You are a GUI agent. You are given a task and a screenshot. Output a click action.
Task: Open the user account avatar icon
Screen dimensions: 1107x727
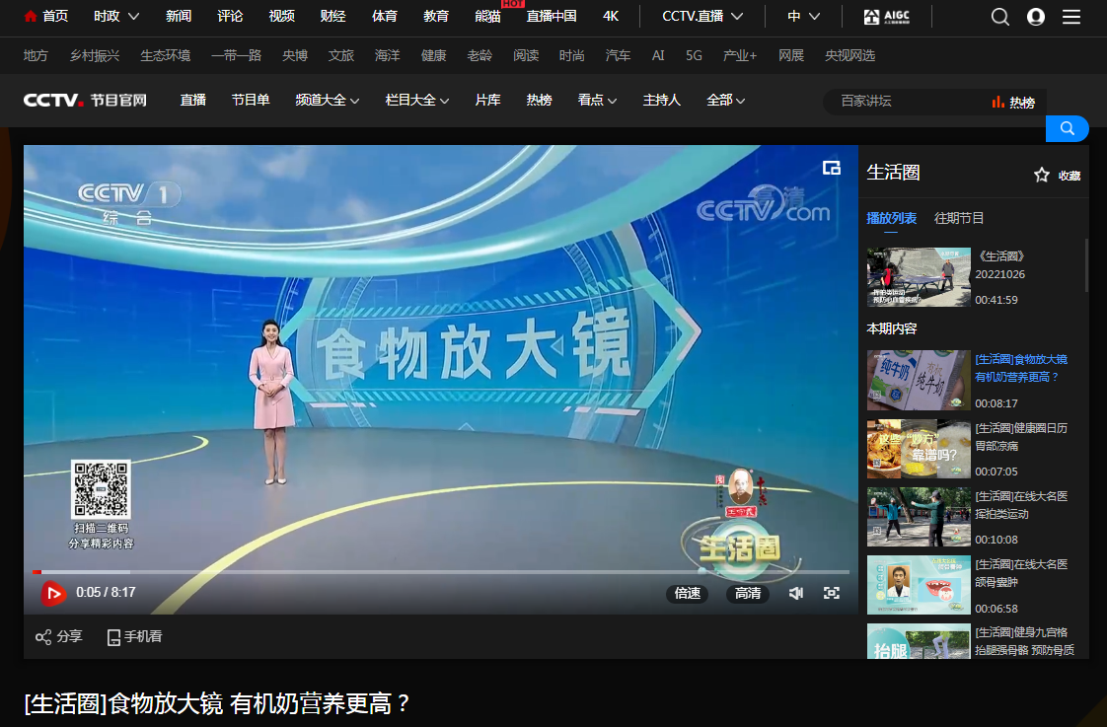1036,16
